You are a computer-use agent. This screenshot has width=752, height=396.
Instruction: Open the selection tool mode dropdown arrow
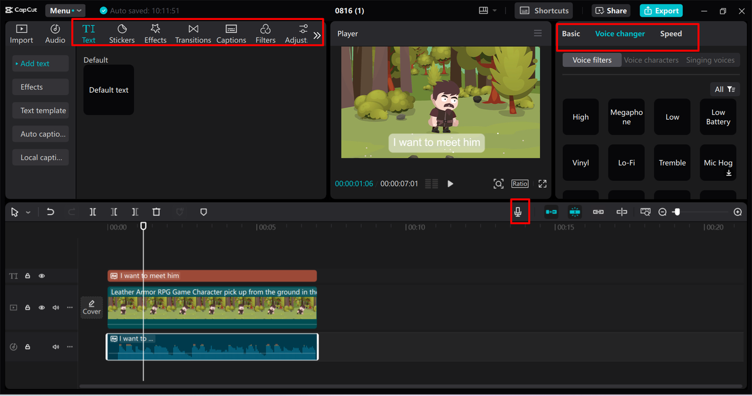(x=28, y=212)
